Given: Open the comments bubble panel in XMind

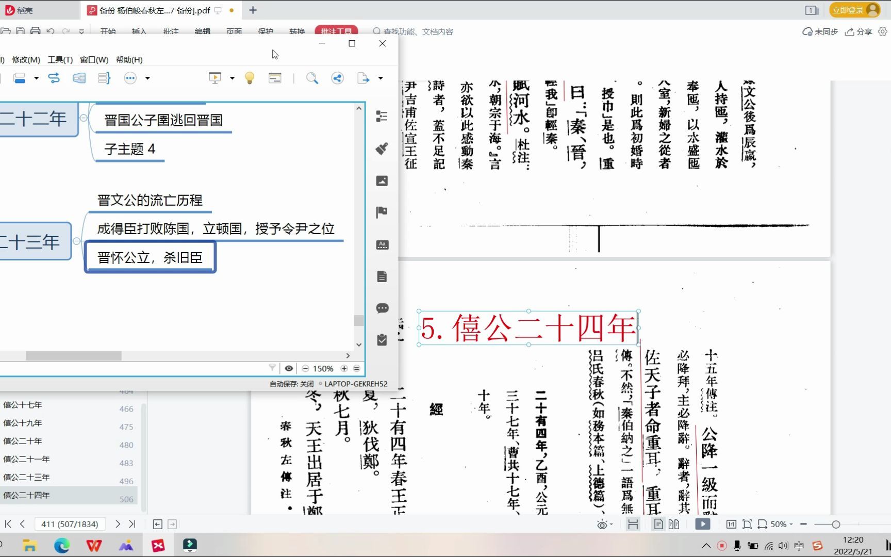Looking at the screenshot, I should coord(382,308).
